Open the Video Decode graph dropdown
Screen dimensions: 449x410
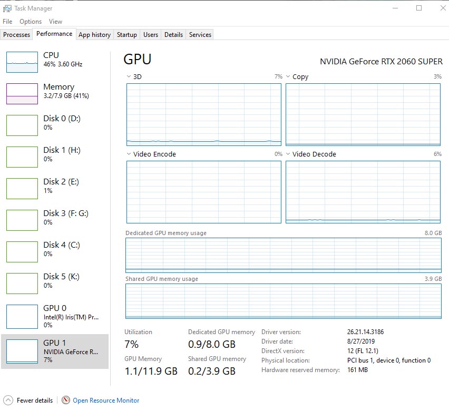(x=288, y=154)
